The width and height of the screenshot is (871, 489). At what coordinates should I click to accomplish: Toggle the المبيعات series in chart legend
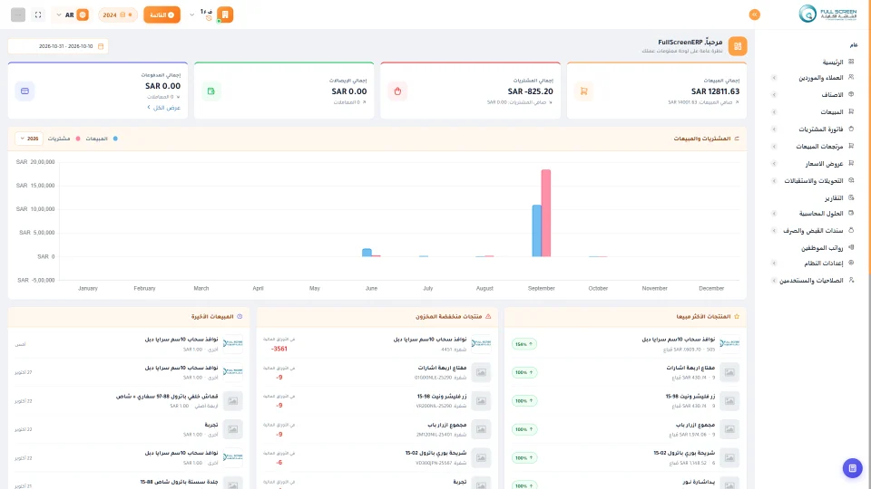[101, 139]
